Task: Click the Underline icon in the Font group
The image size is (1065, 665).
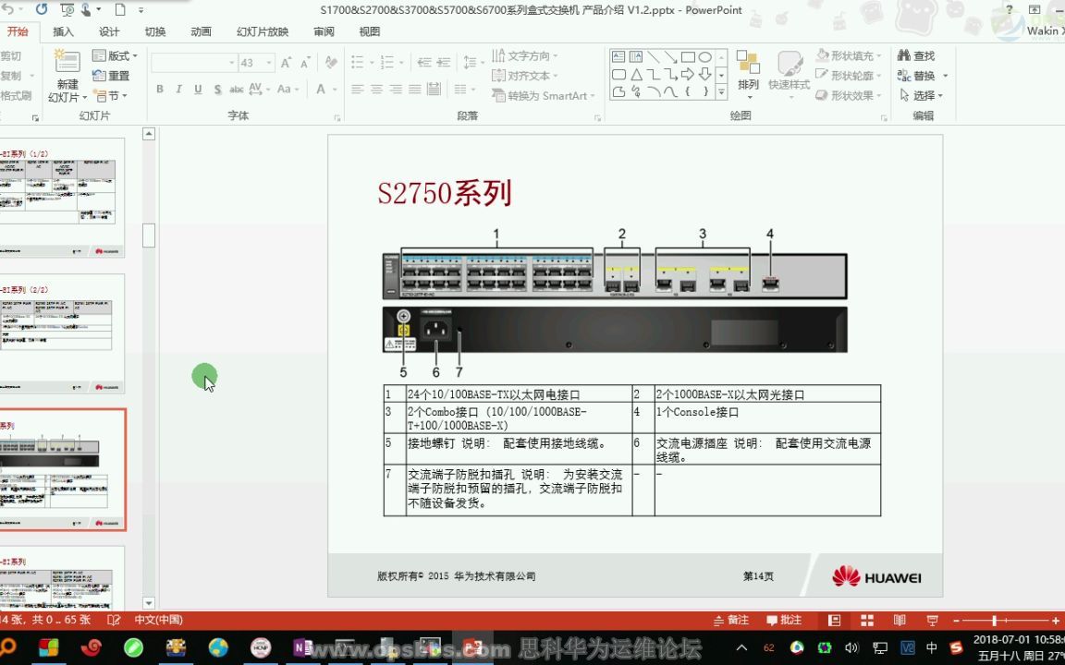Action: coord(198,89)
